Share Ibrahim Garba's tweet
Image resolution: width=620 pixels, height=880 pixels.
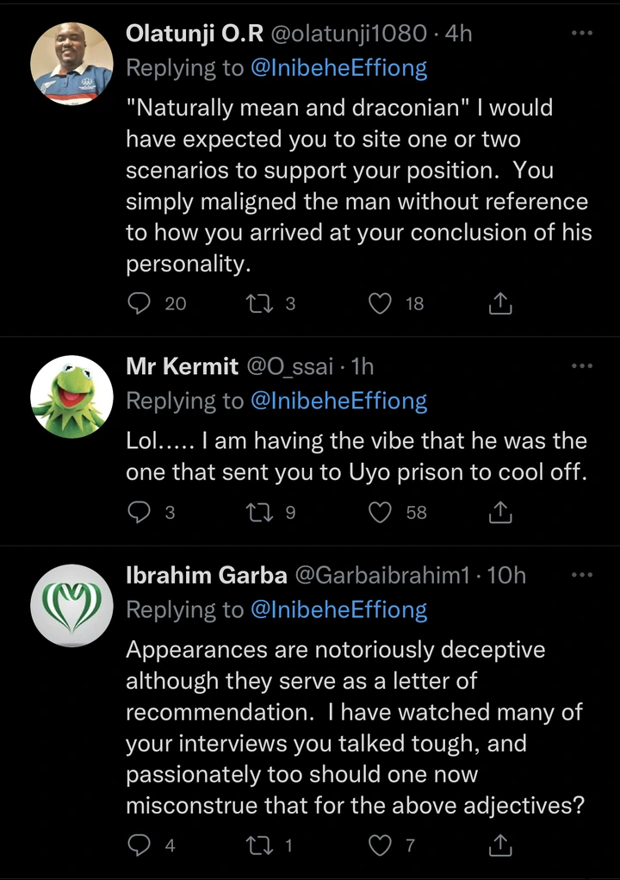point(500,845)
